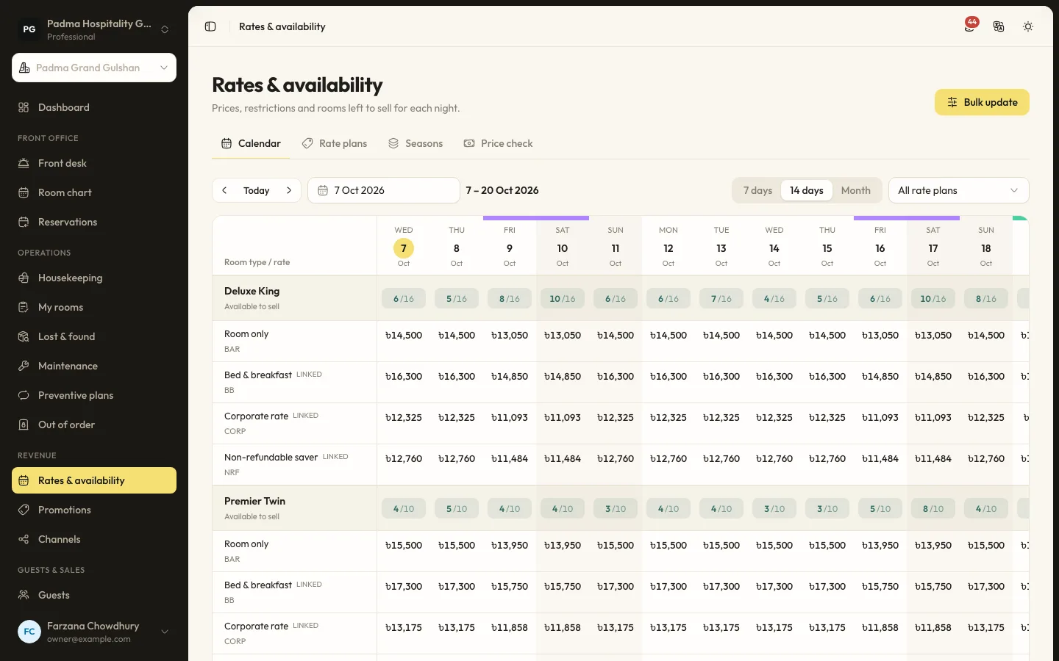Switch theme with the sun icon
Screen dimensions: 1059x661
click(x=1028, y=26)
